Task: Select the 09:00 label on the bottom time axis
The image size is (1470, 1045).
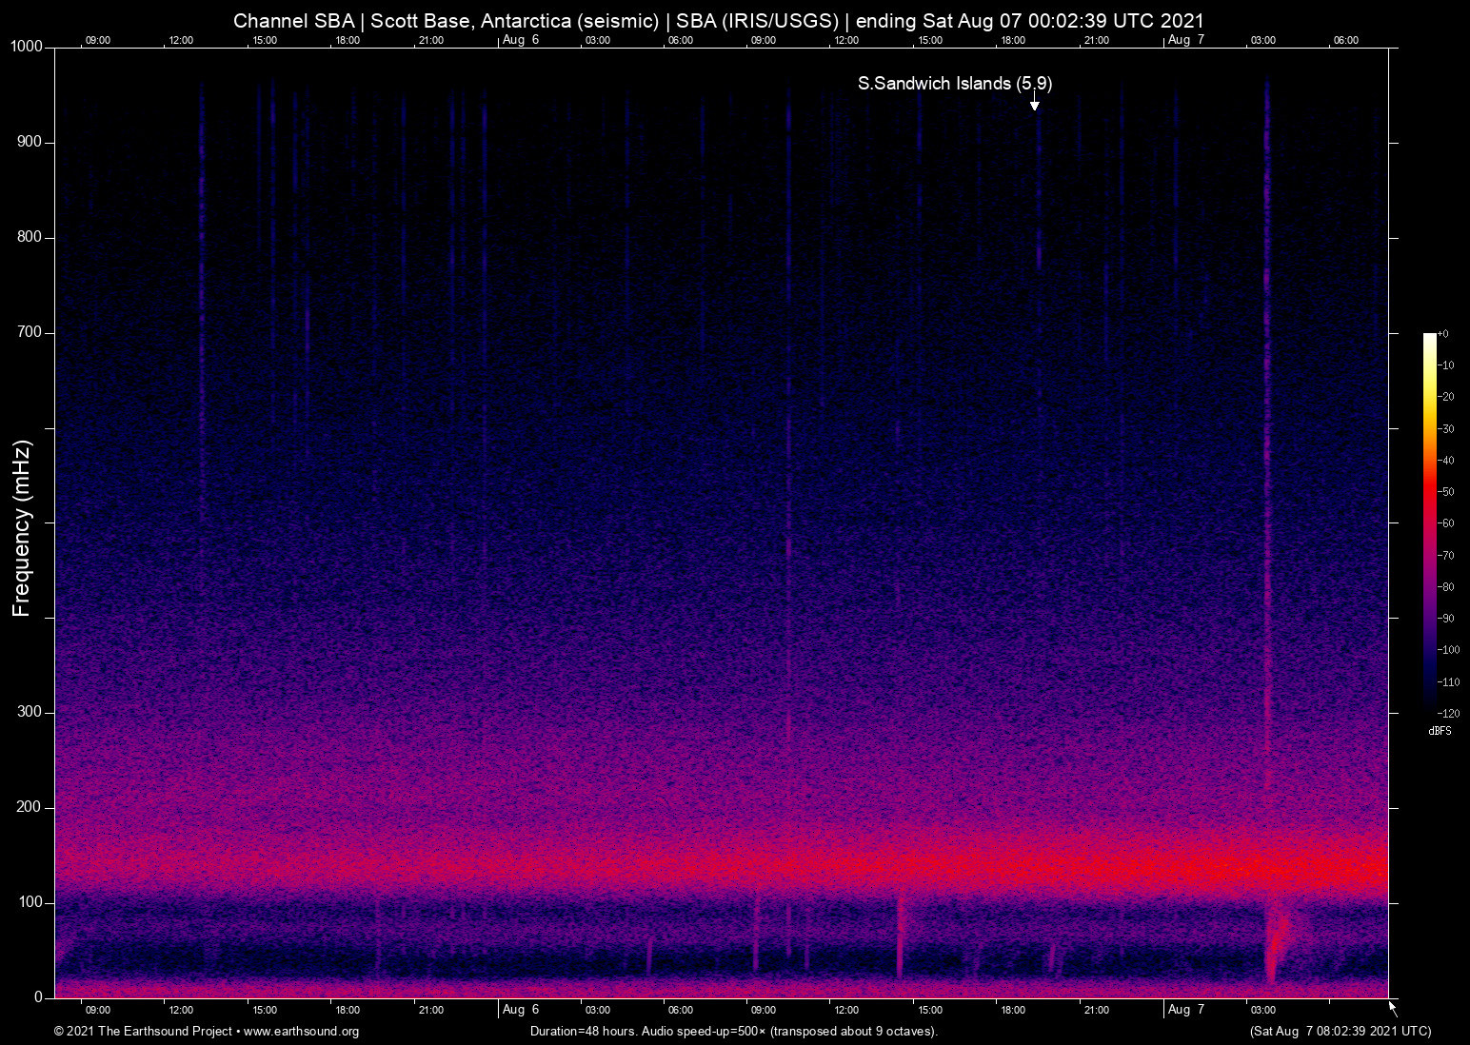Action: (98, 1010)
